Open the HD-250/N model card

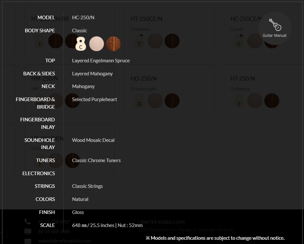click(169, 89)
